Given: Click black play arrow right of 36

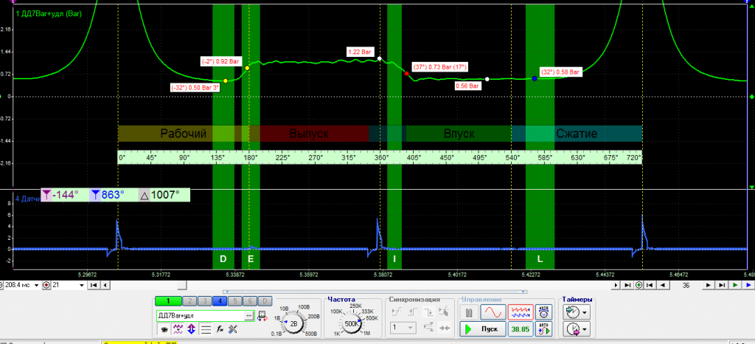Looking at the screenshot, I should tap(709, 285).
